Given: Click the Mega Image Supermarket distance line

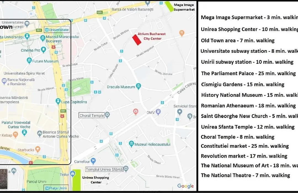Looking at the screenshot, I should [249, 17].
